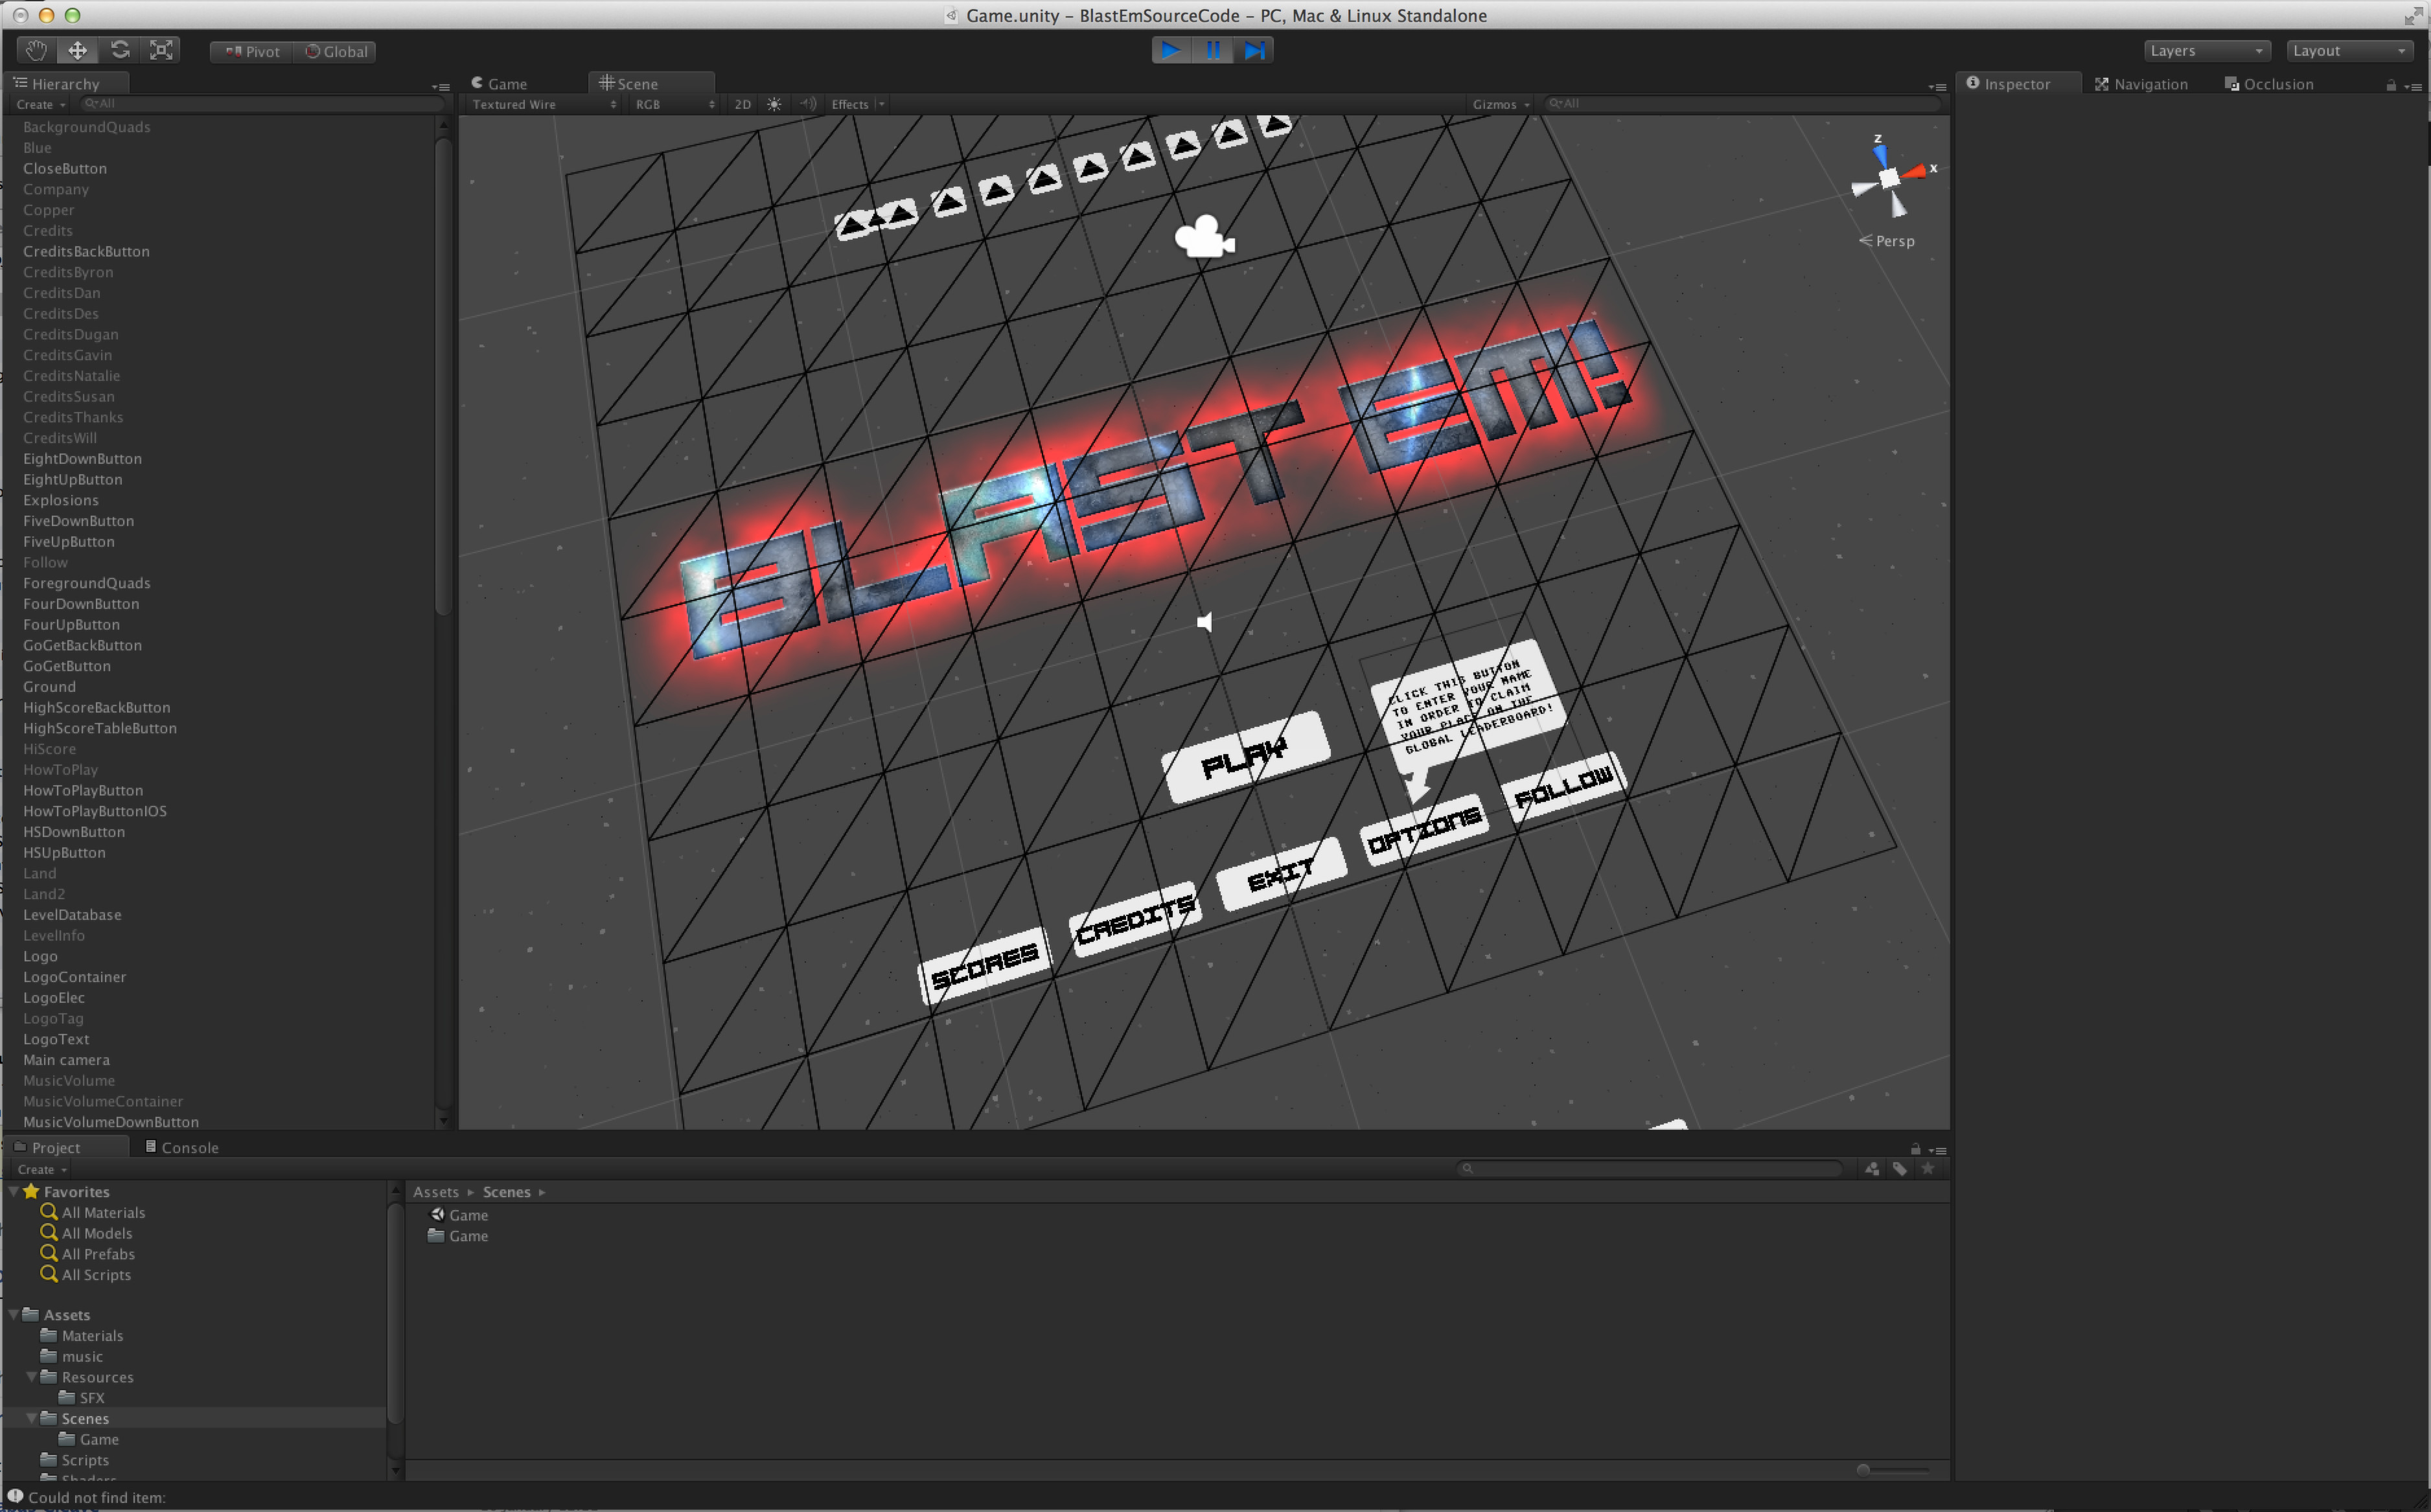Toggle Global handle rotation mode
This screenshot has width=2431, height=1512.
pos(335,51)
